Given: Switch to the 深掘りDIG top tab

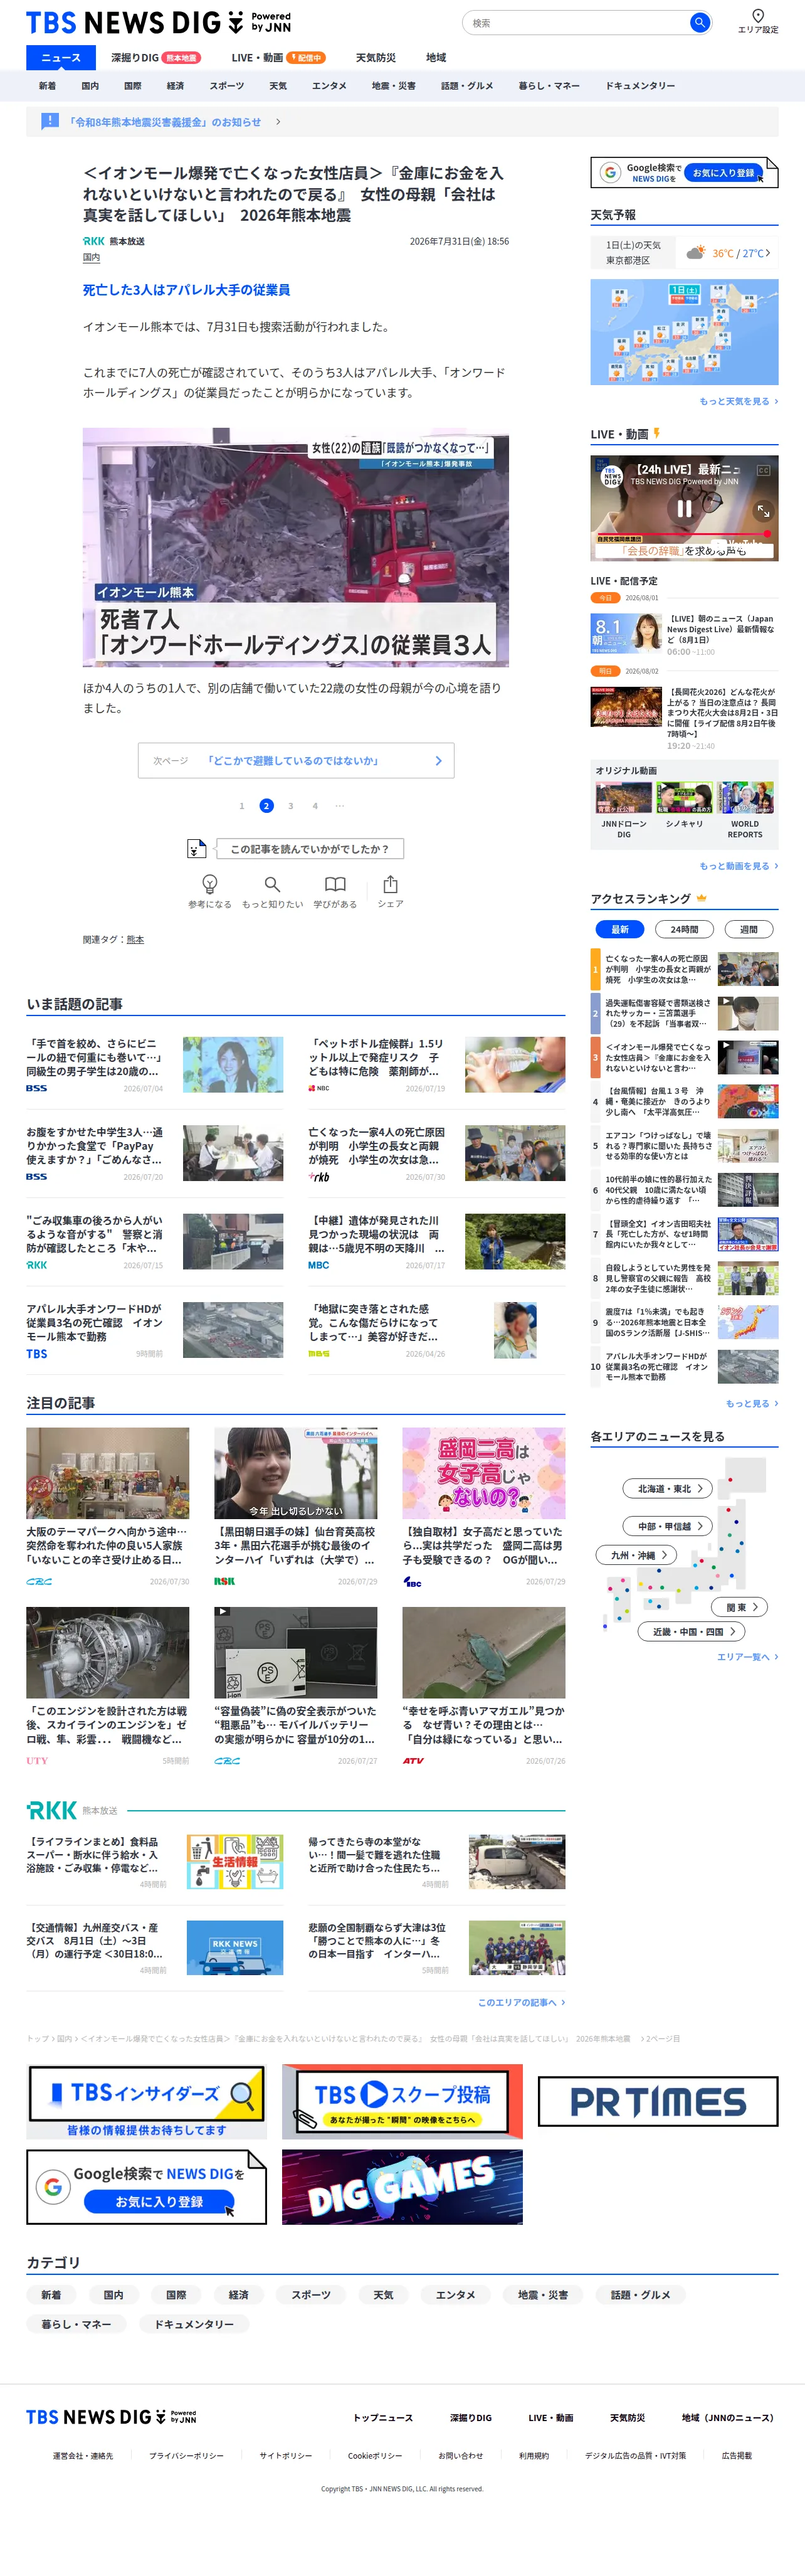Looking at the screenshot, I should pyautogui.click(x=155, y=58).
